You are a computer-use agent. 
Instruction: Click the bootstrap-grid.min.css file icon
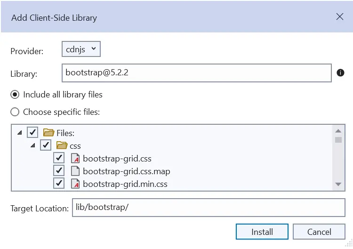tap(75, 184)
